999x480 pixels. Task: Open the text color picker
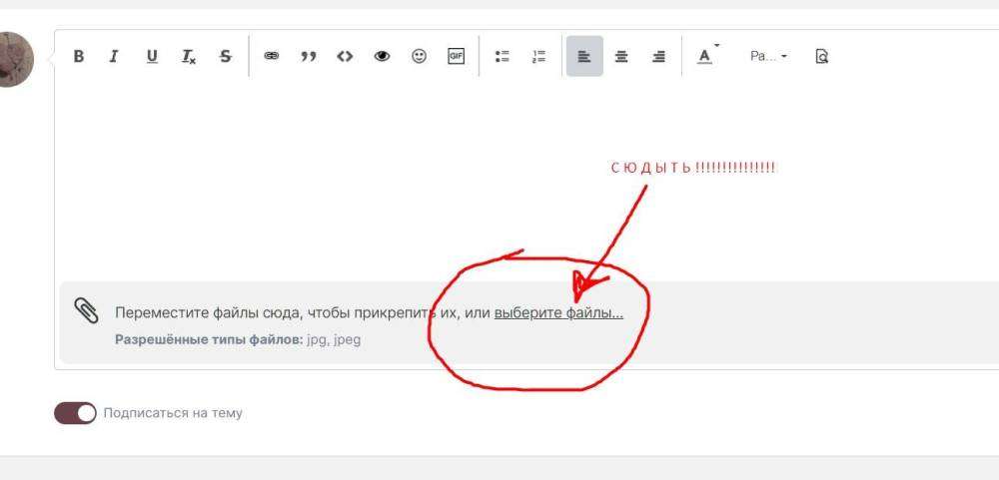(706, 57)
